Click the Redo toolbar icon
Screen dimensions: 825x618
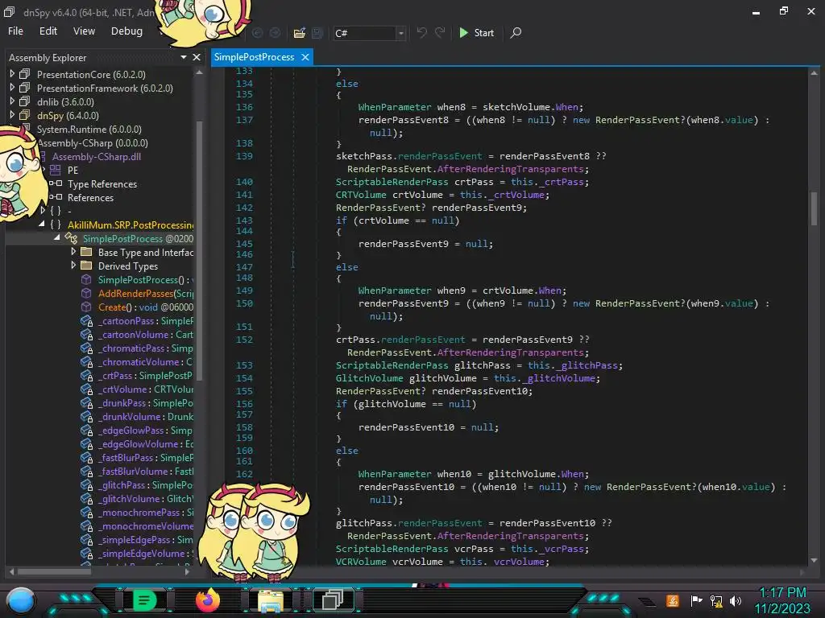point(440,32)
